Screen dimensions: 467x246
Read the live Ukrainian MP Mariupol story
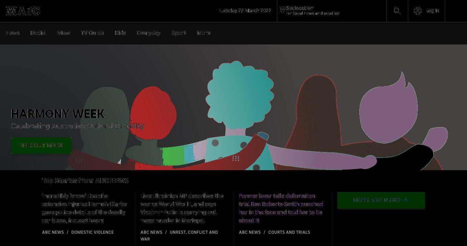click(x=182, y=208)
